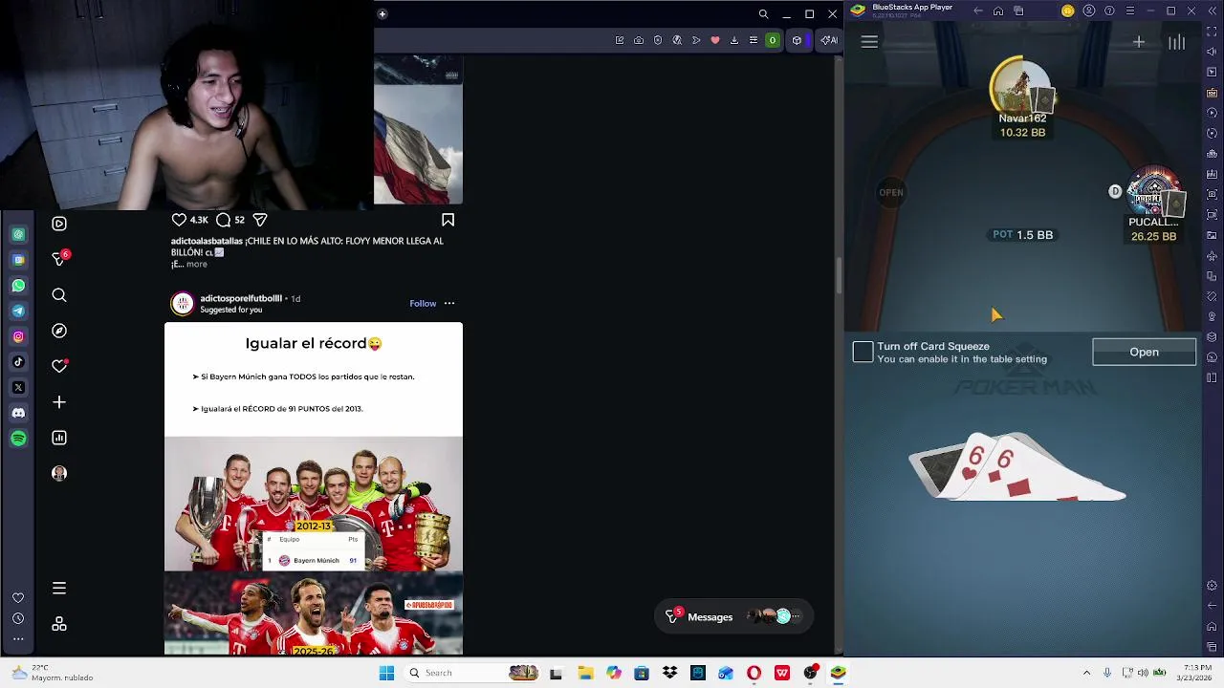Open Discord in Opera sidebar
The image size is (1224, 688).
(x=18, y=413)
